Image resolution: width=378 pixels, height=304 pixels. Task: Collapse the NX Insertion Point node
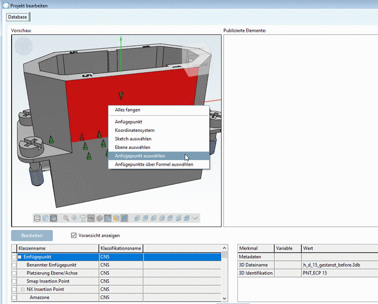coord(23,289)
